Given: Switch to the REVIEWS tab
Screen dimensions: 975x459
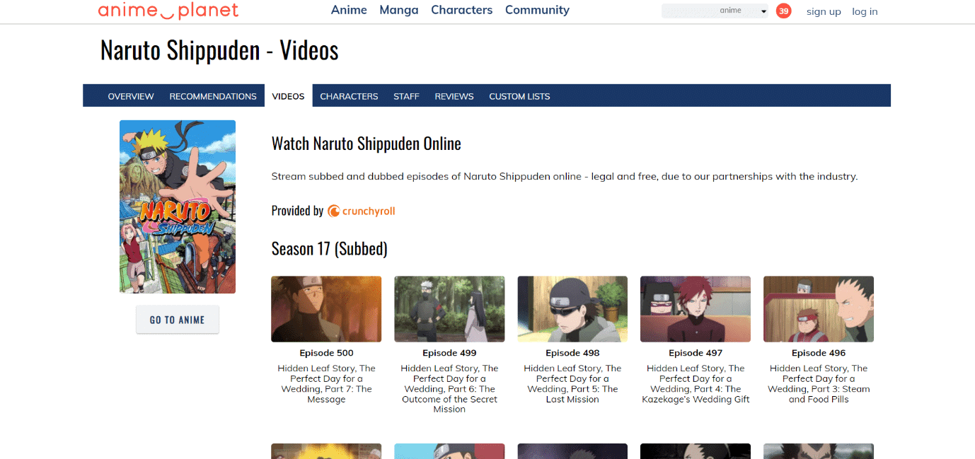Looking at the screenshot, I should click(454, 95).
